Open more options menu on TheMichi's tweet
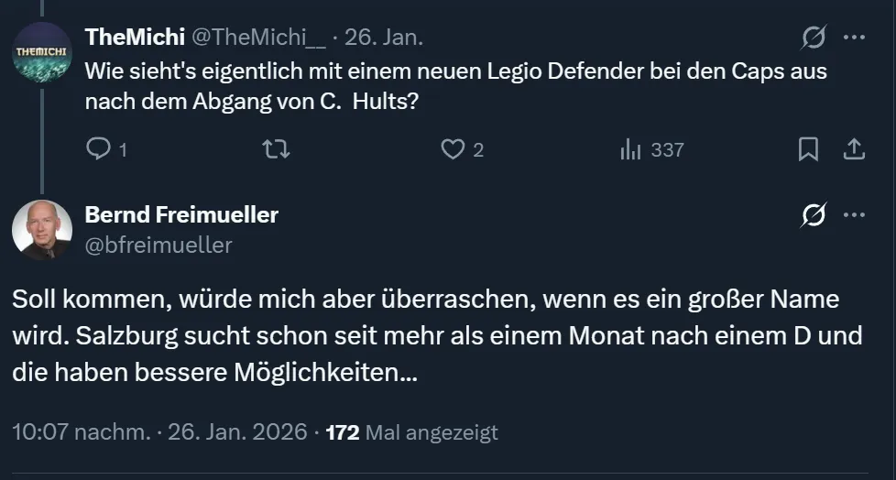This screenshot has height=480, width=896. pos(854,38)
